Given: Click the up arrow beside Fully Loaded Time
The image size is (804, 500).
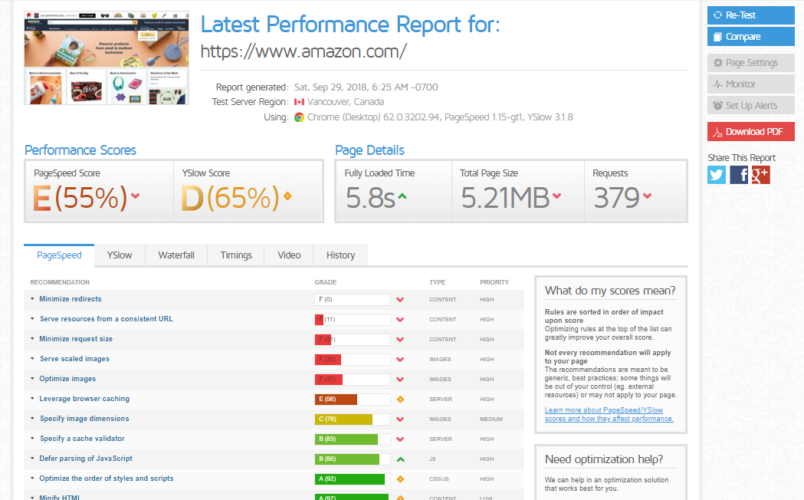Looking at the screenshot, I should click(402, 196).
